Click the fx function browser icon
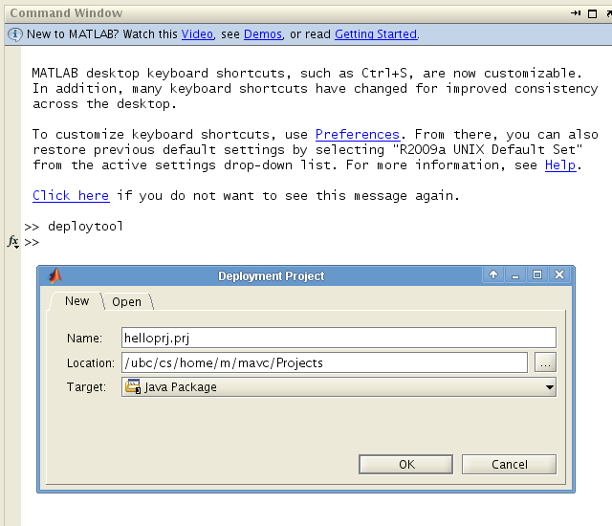 (12, 242)
